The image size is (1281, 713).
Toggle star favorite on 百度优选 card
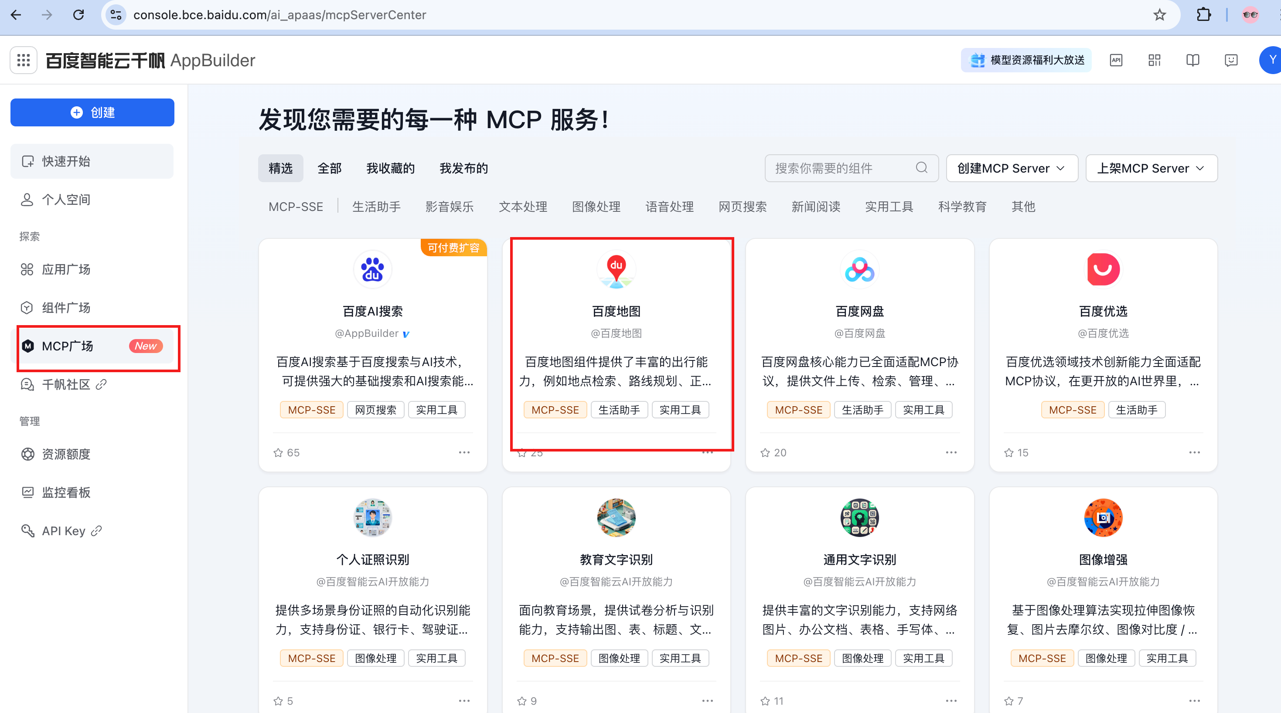tap(1008, 452)
